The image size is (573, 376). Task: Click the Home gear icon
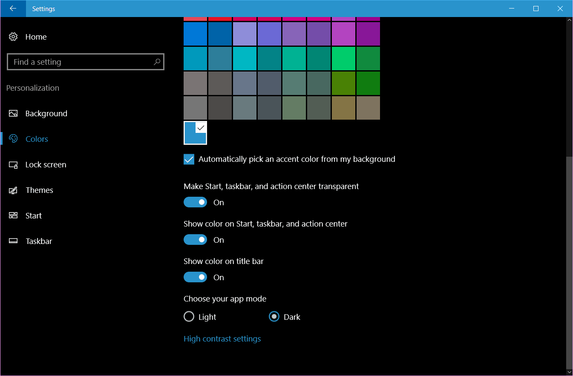coord(13,37)
